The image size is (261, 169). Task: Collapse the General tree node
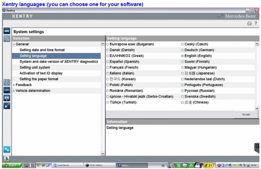(14, 44)
